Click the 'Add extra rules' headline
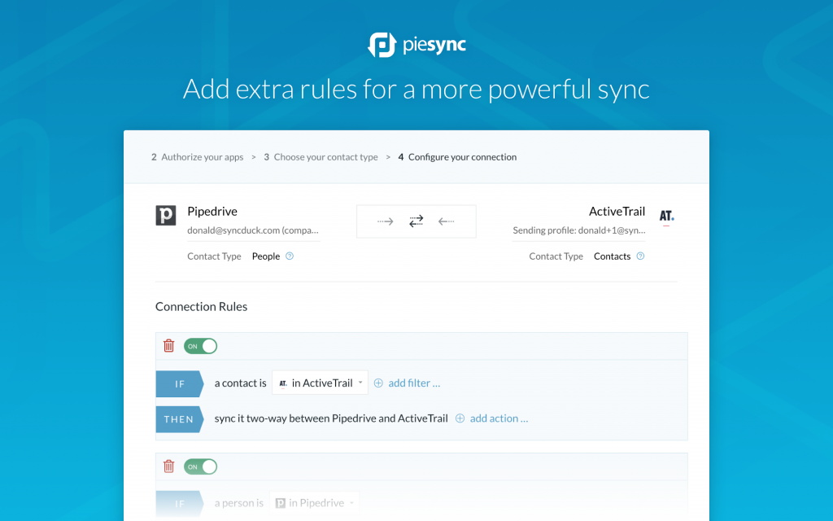833x521 pixels. [x=416, y=89]
